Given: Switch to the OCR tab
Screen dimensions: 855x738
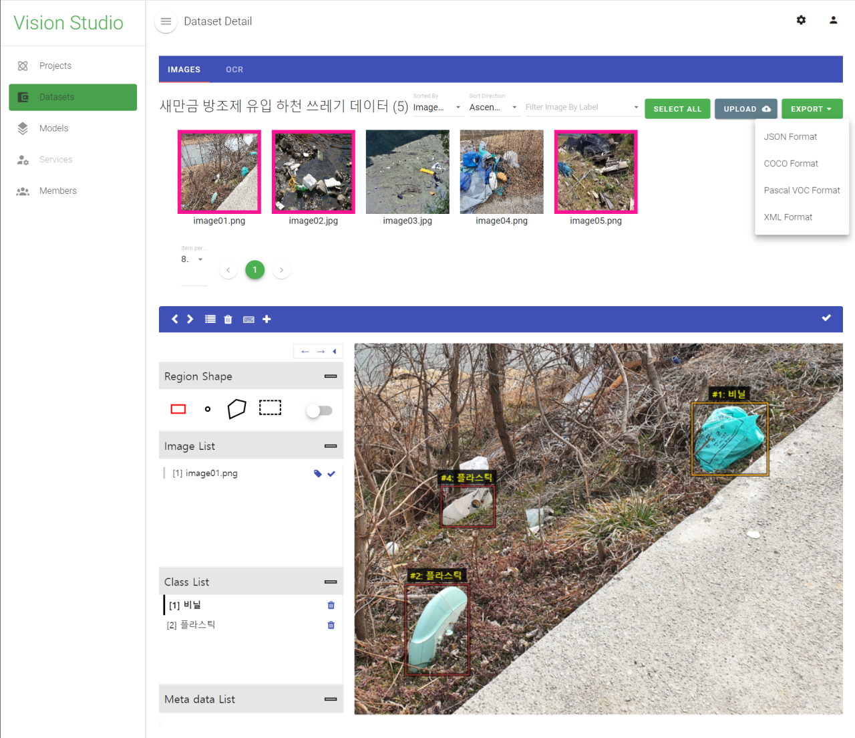Looking at the screenshot, I should pos(234,70).
